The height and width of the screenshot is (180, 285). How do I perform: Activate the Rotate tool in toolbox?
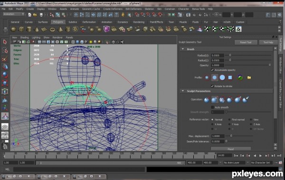tap(5, 75)
